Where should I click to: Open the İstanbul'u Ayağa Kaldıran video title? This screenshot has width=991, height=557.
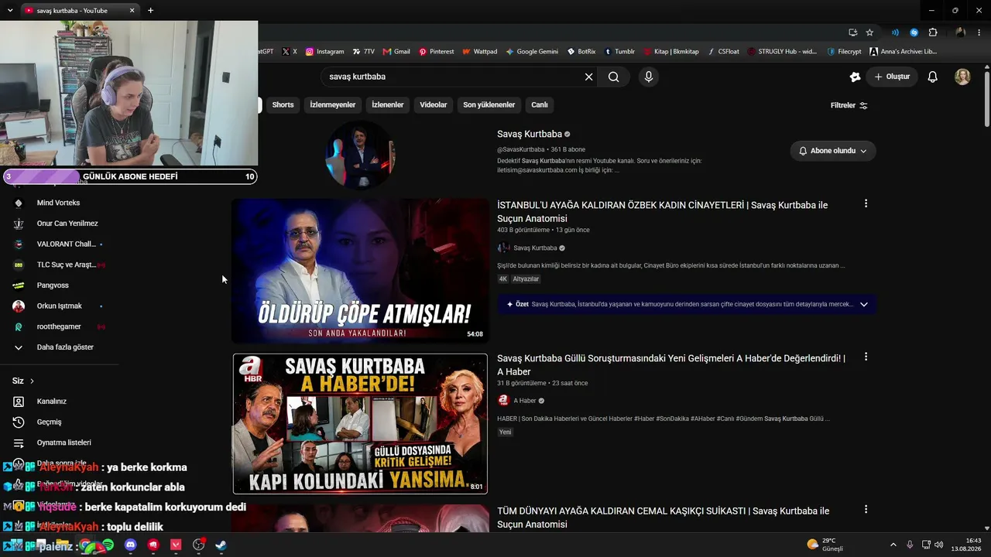pyautogui.click(x=662, y=211)
